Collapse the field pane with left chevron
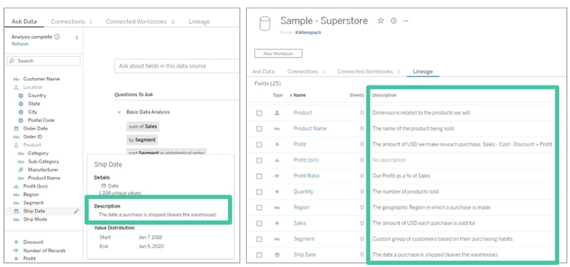Image resolution: width=570 pixels, height=267 pixels. pos(76,37)
